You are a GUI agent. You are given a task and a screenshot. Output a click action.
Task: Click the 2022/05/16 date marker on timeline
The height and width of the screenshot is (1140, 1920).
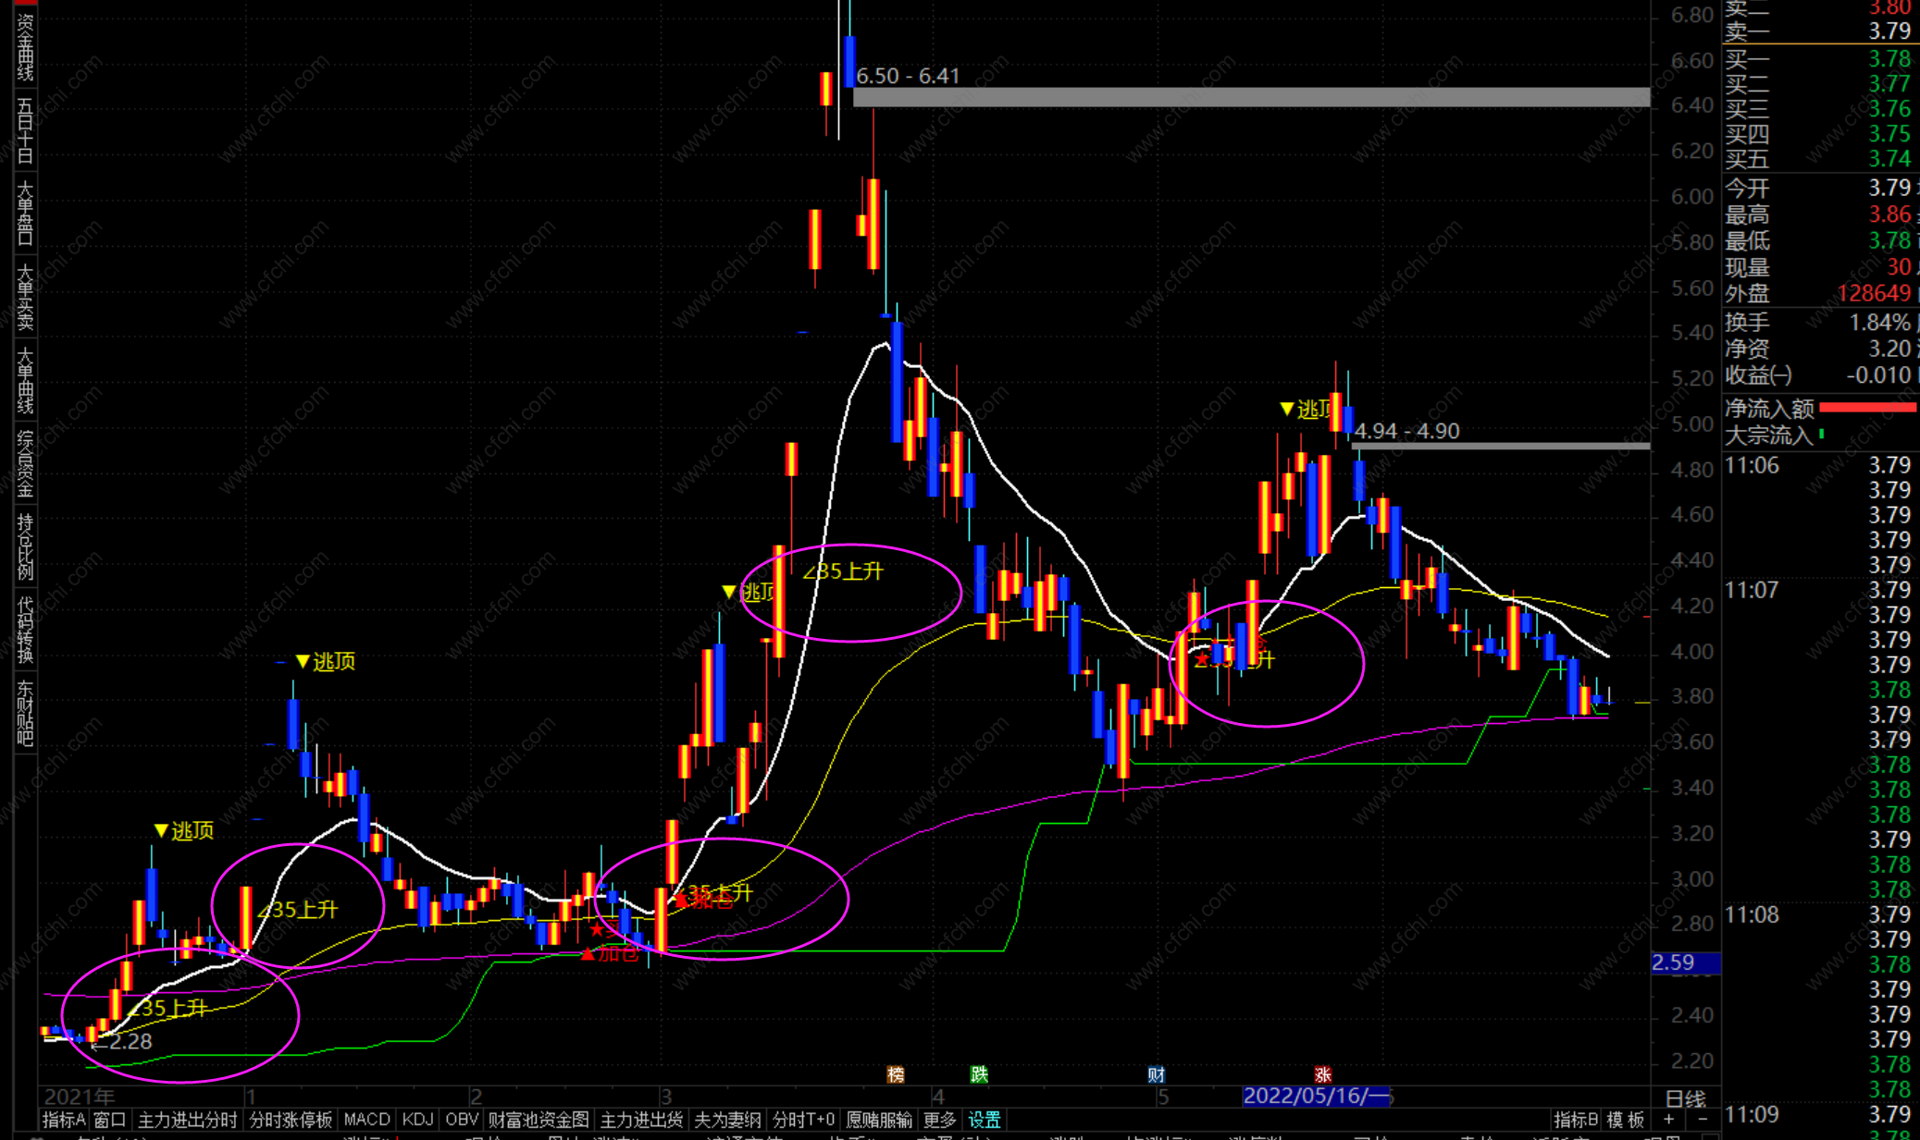point(1315,1097)
